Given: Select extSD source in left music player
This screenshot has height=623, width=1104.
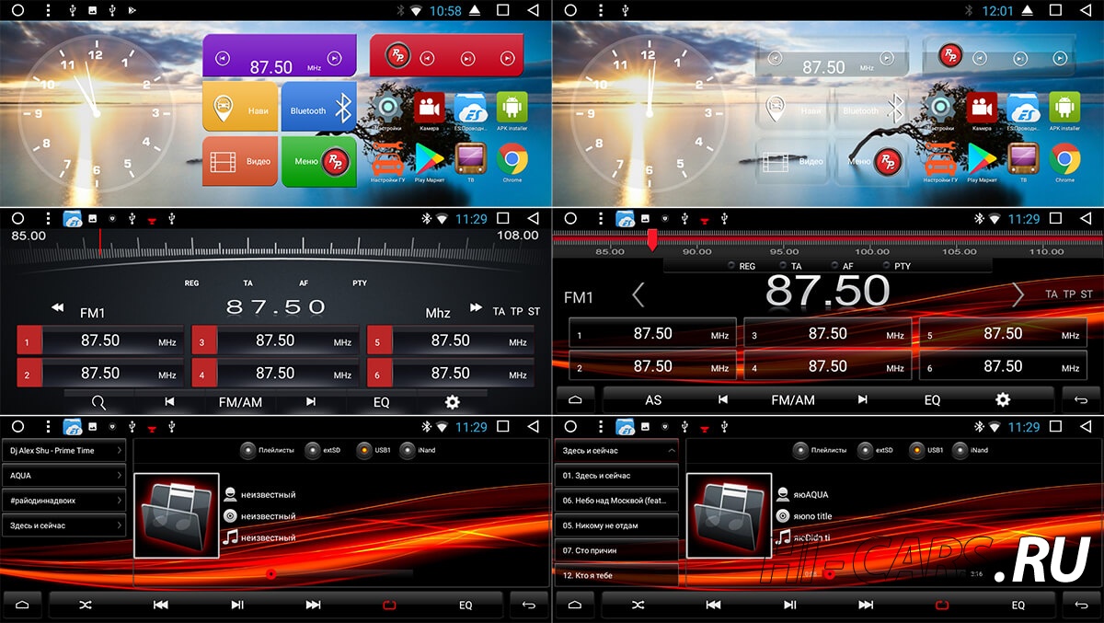Looking at the screenshot, I should pyautogui.click(x=323, y=450).
